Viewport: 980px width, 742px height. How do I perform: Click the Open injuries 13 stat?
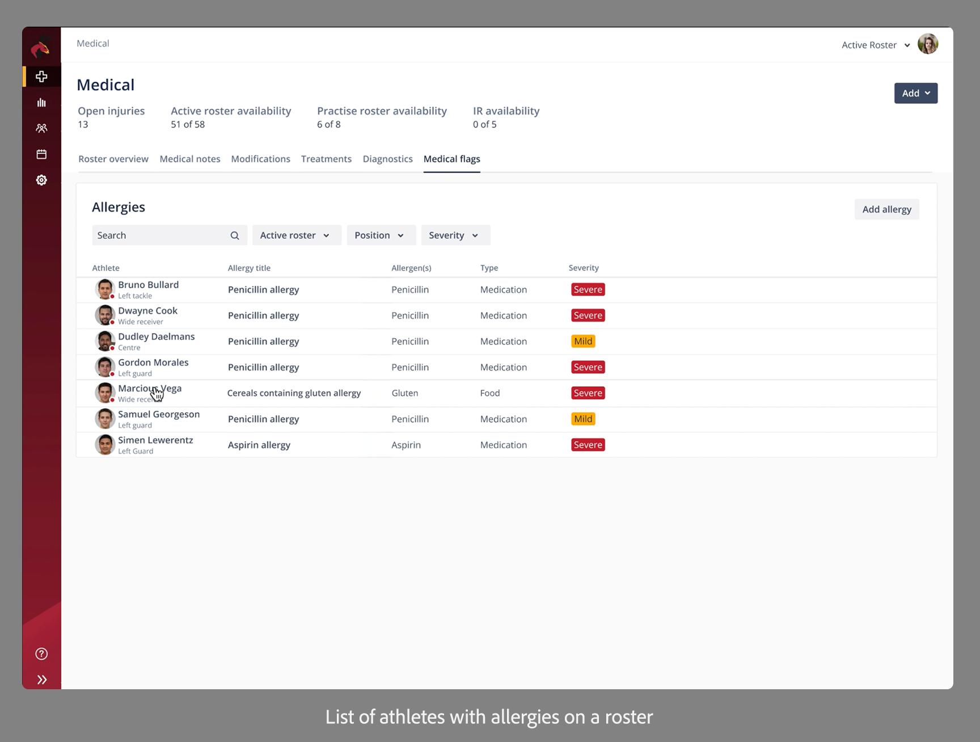tap(111, 117)
